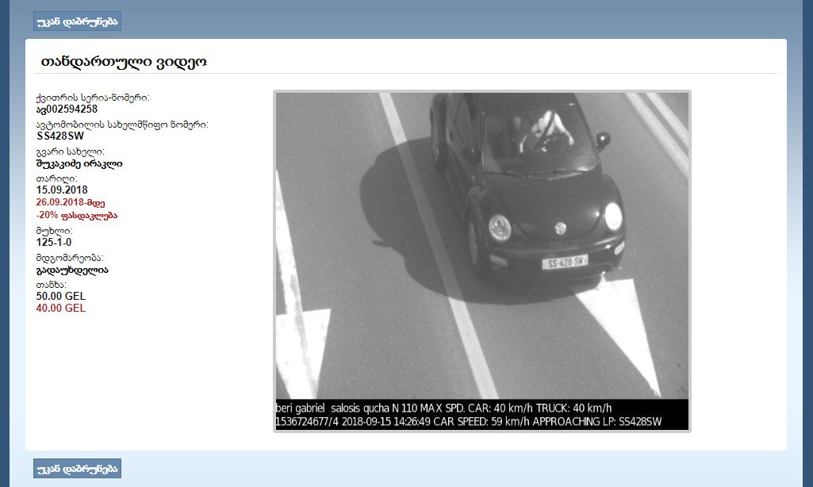Click the bottom "უკან დაბრუნება" back button

click(x=77, y=469)
